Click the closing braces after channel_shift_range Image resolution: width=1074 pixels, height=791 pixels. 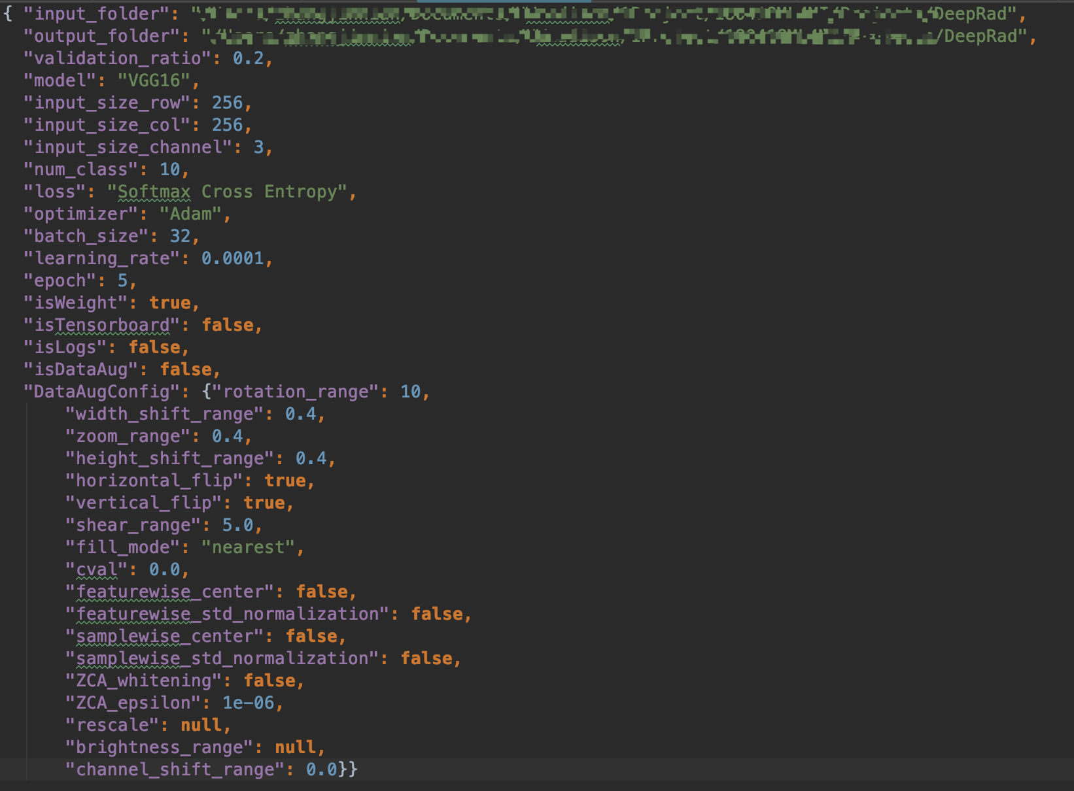348,769
